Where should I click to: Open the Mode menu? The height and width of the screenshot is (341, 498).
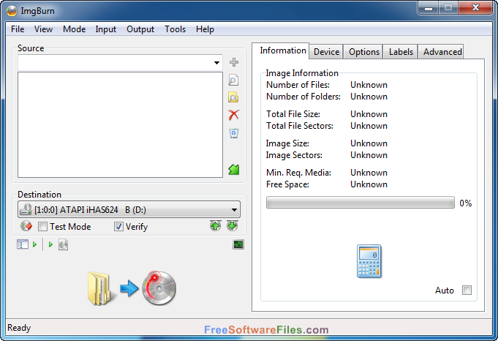pyautogui.click(x=75, y=29)
